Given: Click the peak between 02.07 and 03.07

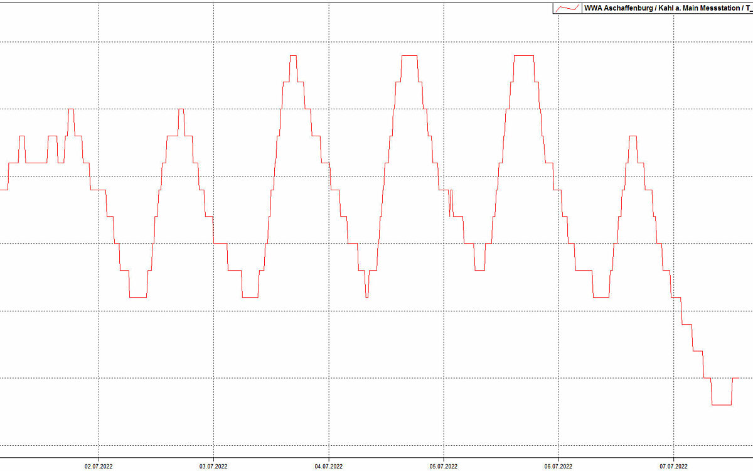Looking at the screenshot, I should pos(181,110).
